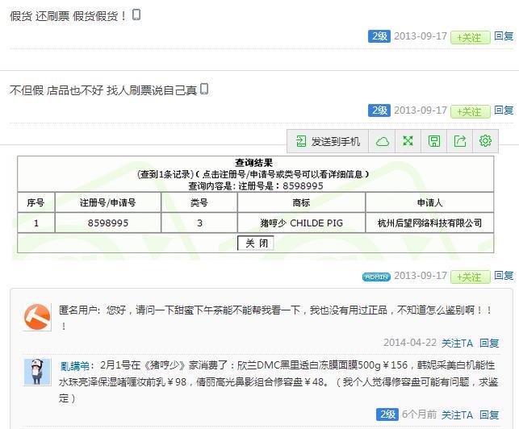Click +关注 follow button on first comment
519x429 pixels.
coord(470,37)
